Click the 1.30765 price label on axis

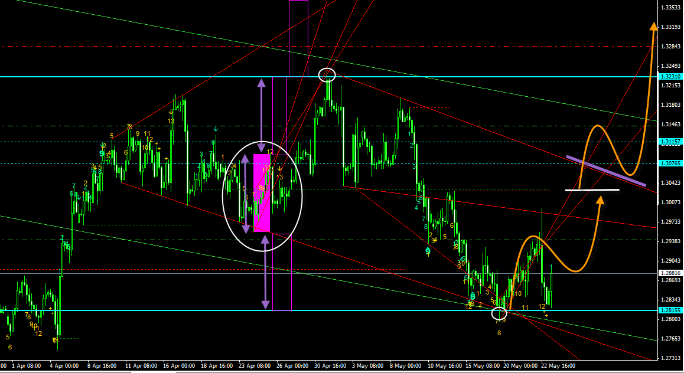point(670,163)
